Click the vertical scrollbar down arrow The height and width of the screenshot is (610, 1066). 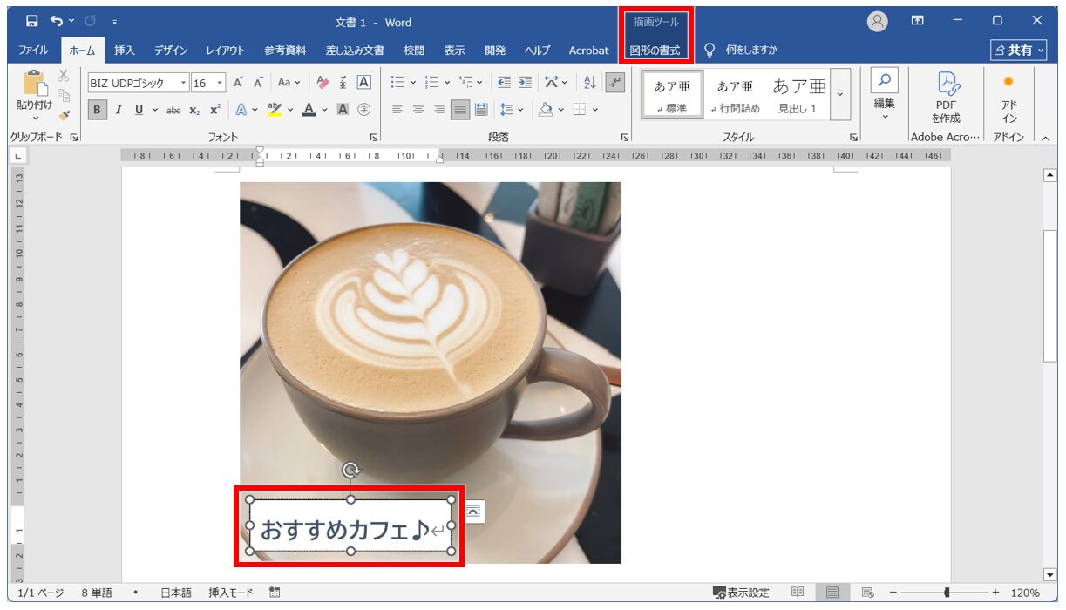1049,574
